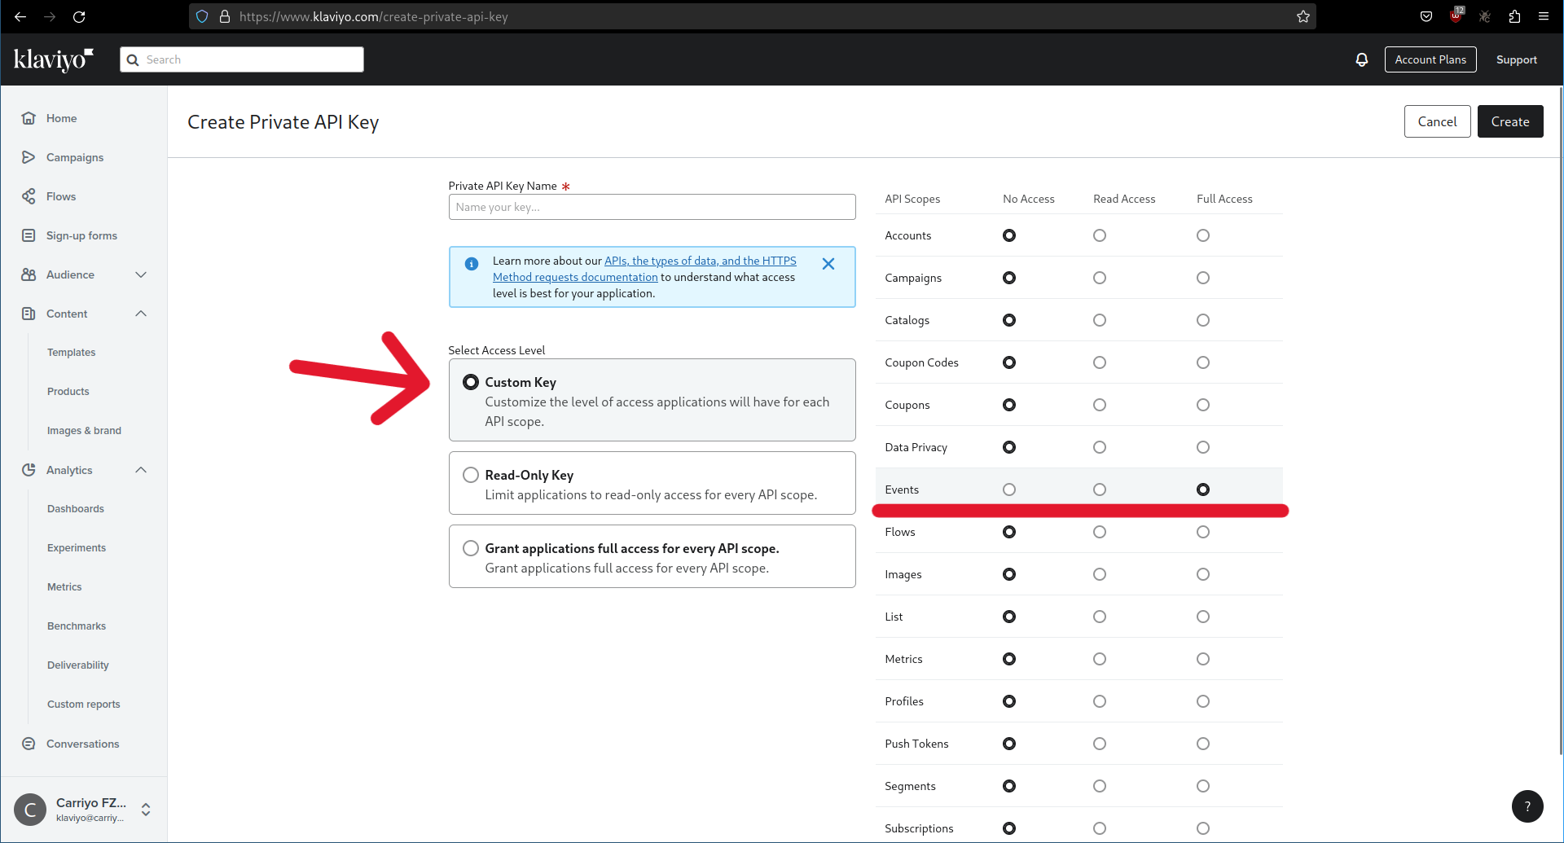Viewport: 1564px width, 843px height.
Task: Dismiss the API documentation info banner
Action: (828, 264)
